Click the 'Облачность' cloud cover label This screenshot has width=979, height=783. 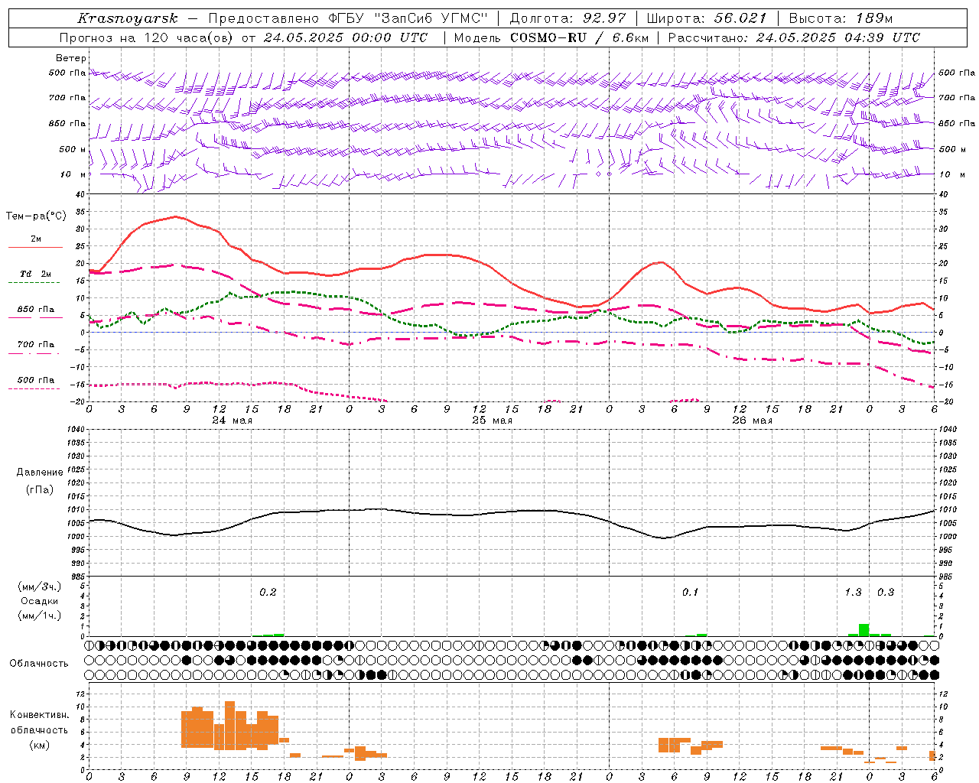click(x=39, y=663)
